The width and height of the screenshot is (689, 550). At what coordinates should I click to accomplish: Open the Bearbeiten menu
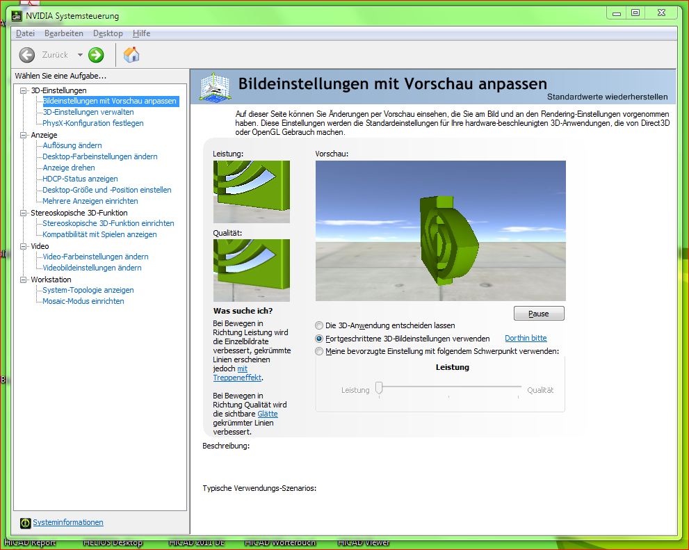[x=64, y=33]
